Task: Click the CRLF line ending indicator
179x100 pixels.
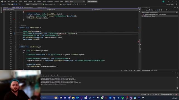Action: 138,71
